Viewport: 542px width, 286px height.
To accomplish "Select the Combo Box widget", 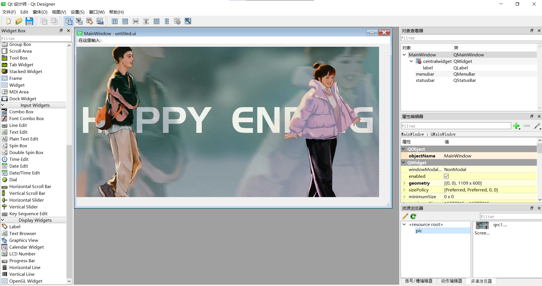I will 21,112.
